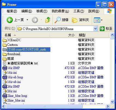This screenshot has width=116, height=110.
Task: Click the vertical scrollbar up arrow
Action: [x=112, y=35]
